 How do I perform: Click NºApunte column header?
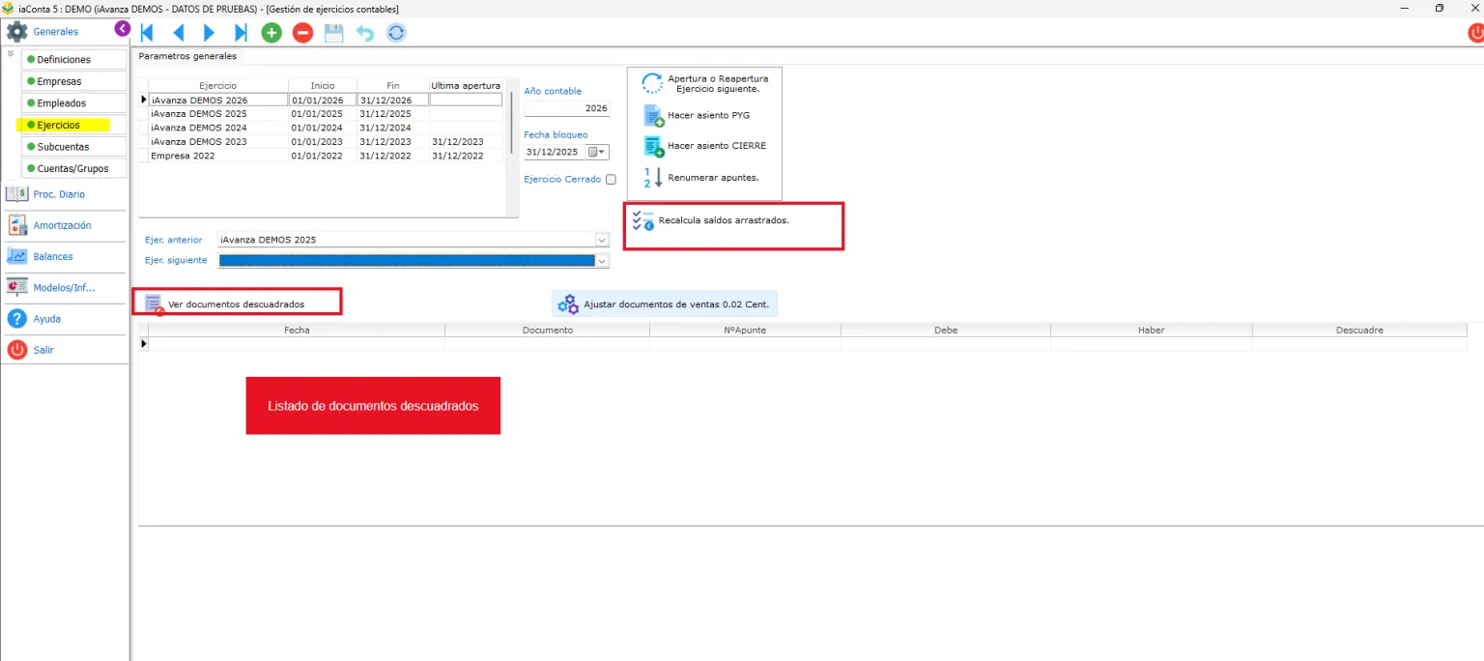(x=745, y=330)
